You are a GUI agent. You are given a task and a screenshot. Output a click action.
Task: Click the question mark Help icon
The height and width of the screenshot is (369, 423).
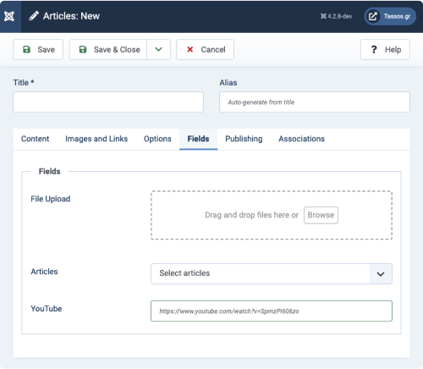point(374,49)
